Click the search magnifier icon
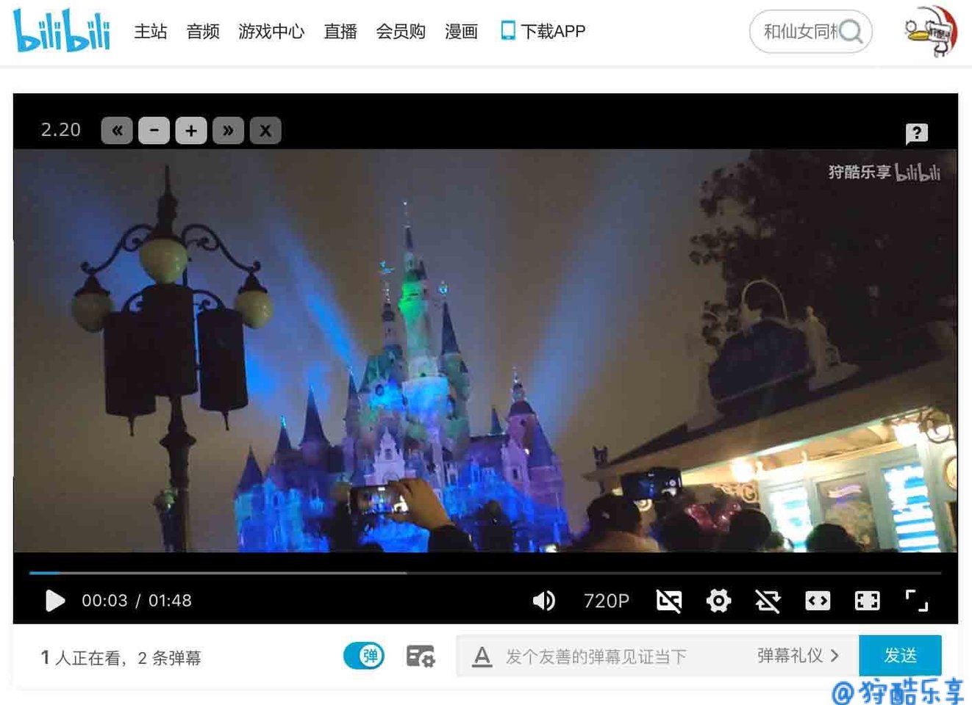The width and height of the screenshot is (972, 705). [x=850, y=32]
